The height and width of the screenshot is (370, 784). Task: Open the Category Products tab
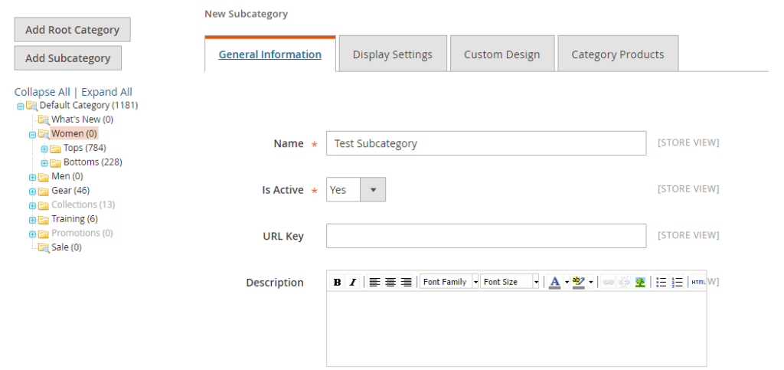click(617, 54)
